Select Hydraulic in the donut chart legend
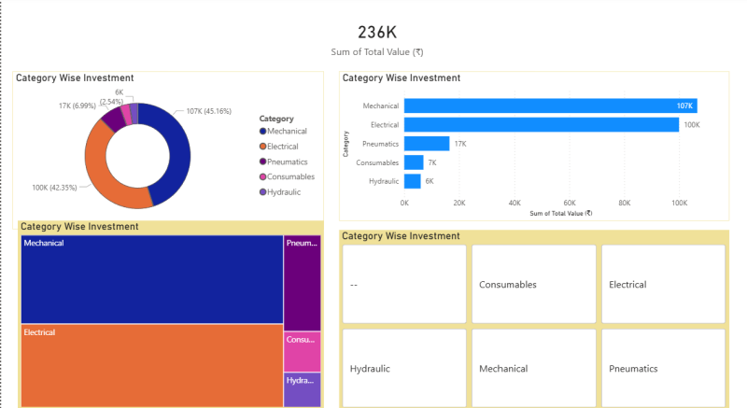Viewport: 747px width, 408px height. tap(283, 191)
